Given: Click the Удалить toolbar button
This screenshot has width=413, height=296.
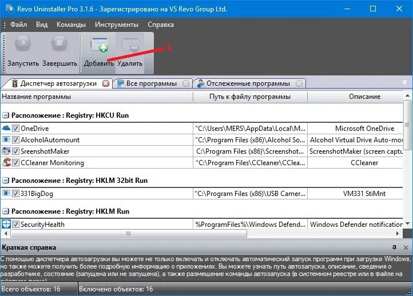Looking at the screenshot, I should coord(130,52).
